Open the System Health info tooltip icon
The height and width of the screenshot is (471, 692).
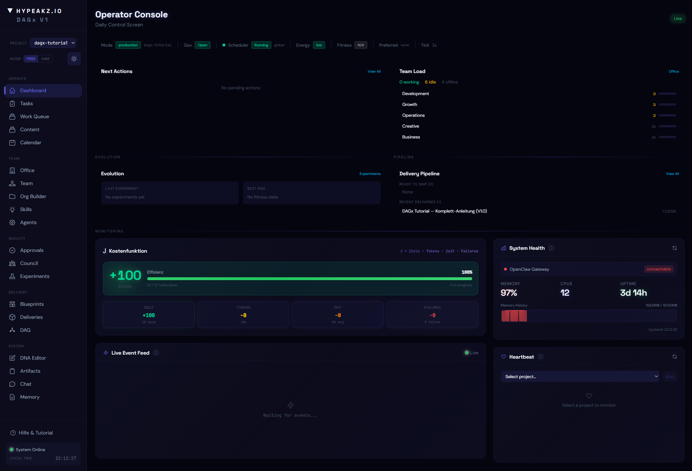pyautogui.click(x=551, y=248)
